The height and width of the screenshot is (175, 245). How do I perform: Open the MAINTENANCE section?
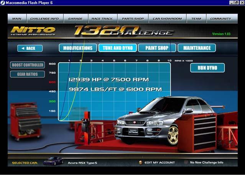pos(197,48)
